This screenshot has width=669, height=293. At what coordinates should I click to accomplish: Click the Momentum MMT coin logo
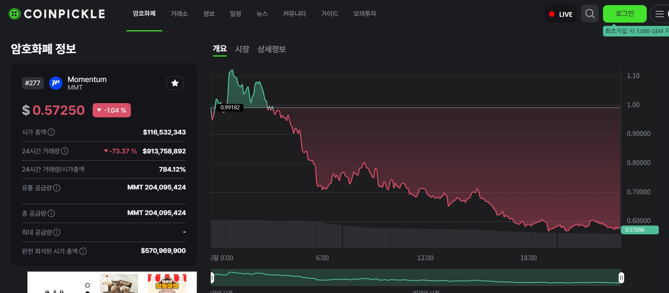pos(56,83)
